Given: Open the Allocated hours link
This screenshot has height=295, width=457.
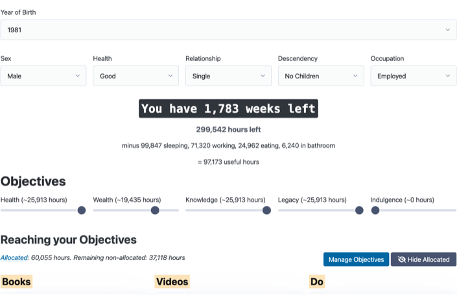Looking at the screenshot, I should click(x=14, y=257).
